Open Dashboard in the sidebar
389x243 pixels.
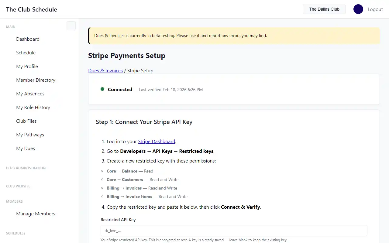[x=28, y=39]
